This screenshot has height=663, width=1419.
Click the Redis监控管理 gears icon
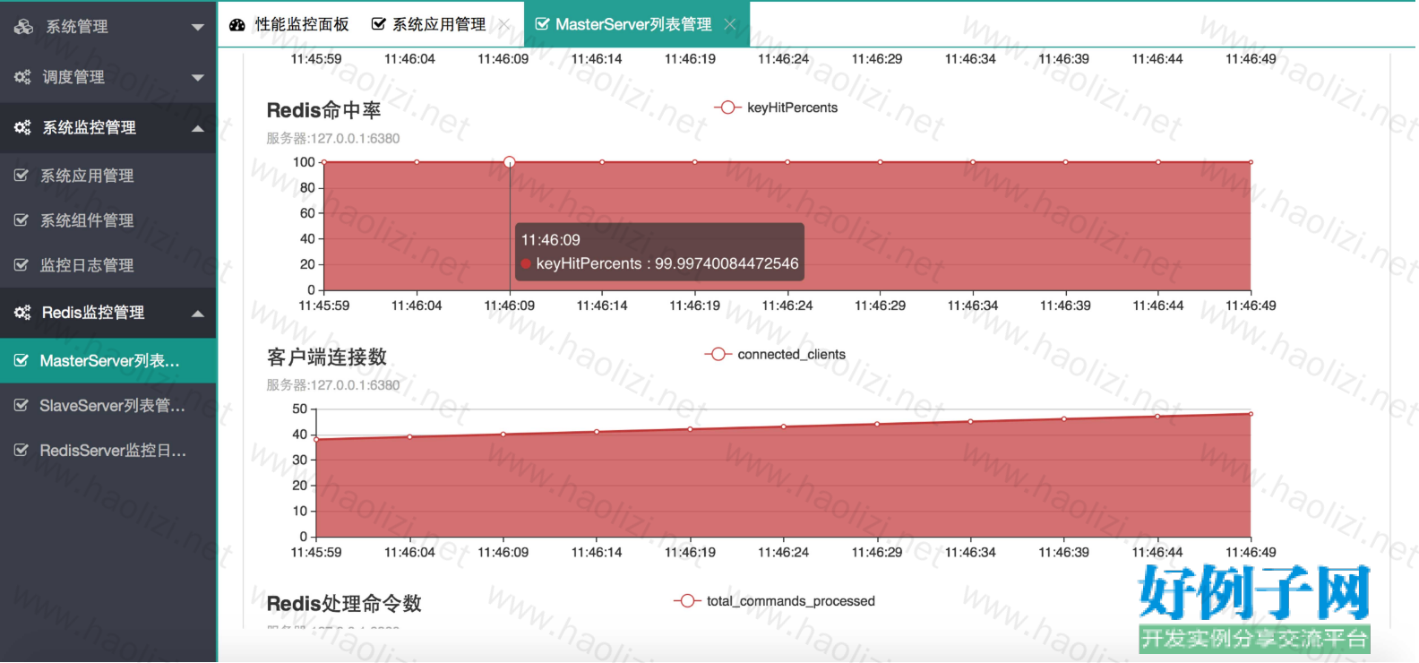coord(22,313)
